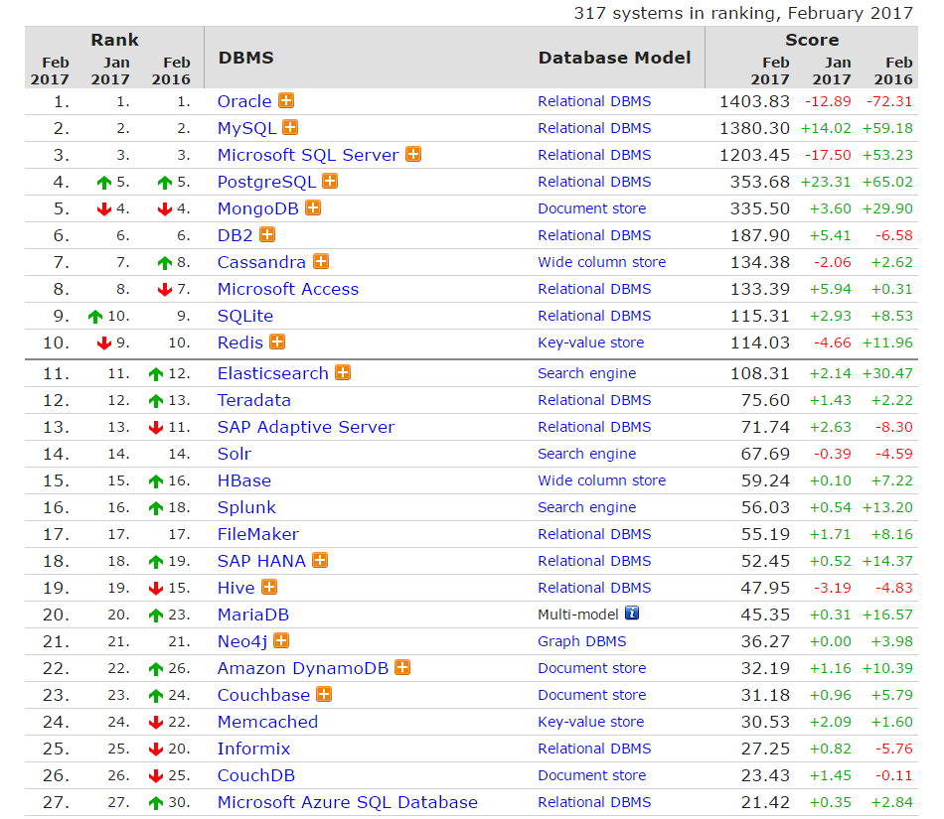This screenshot has width=944, height=819.
Task: Click '317 systems in ranking, February 2017' text
Action: pos(743,13)
